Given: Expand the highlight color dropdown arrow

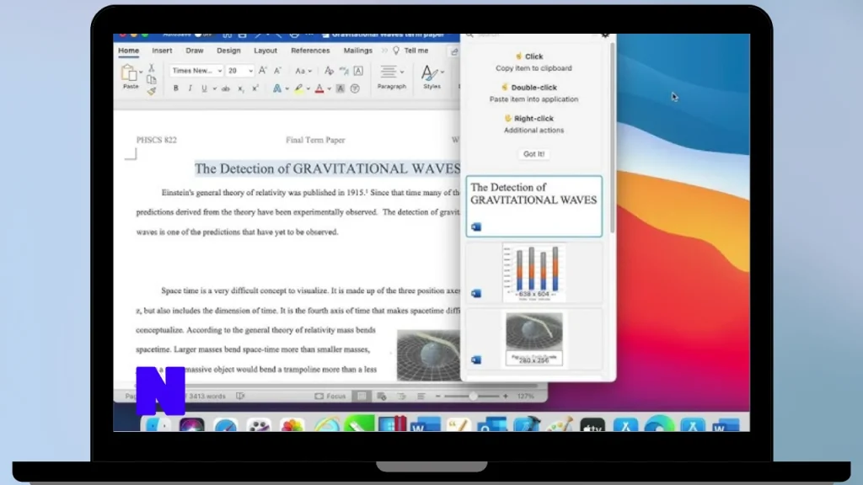Looking at the screenshot, I should click(308, 88).
